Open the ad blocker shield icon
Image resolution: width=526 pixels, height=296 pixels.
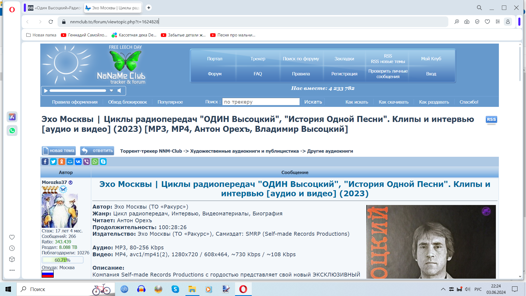(477, 22)
